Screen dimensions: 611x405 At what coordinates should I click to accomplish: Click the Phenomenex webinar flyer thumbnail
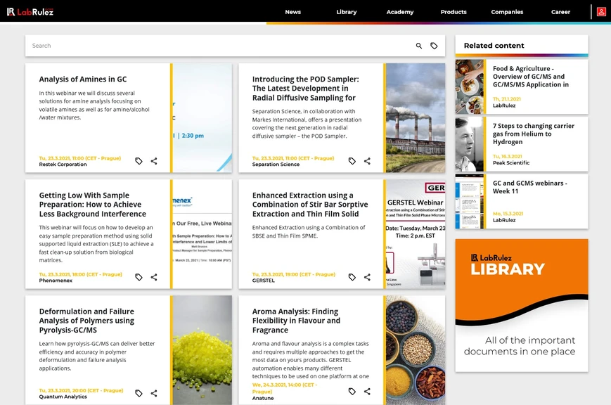point(202,234)
